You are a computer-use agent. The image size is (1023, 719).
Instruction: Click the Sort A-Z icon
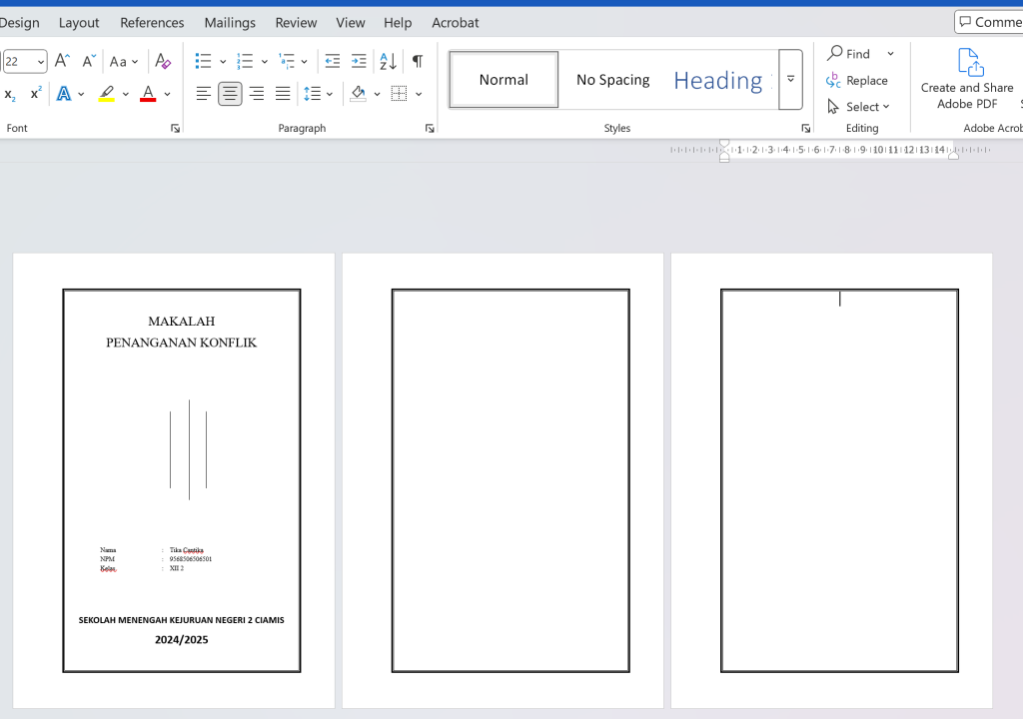[x=389, y=62]
